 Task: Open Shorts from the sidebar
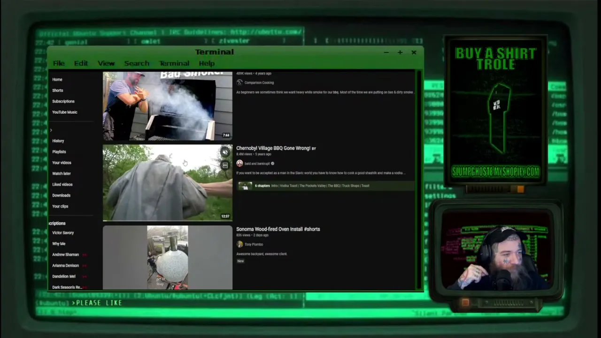tap(58, 91)
